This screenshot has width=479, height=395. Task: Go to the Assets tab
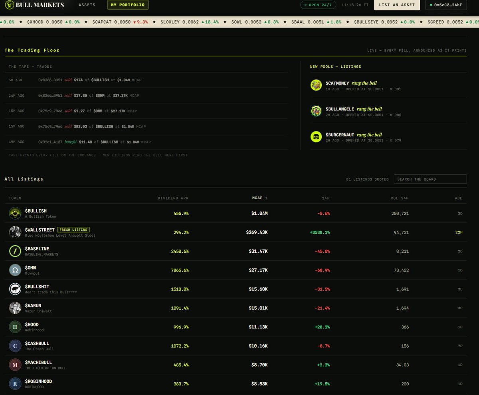(87, 5)
